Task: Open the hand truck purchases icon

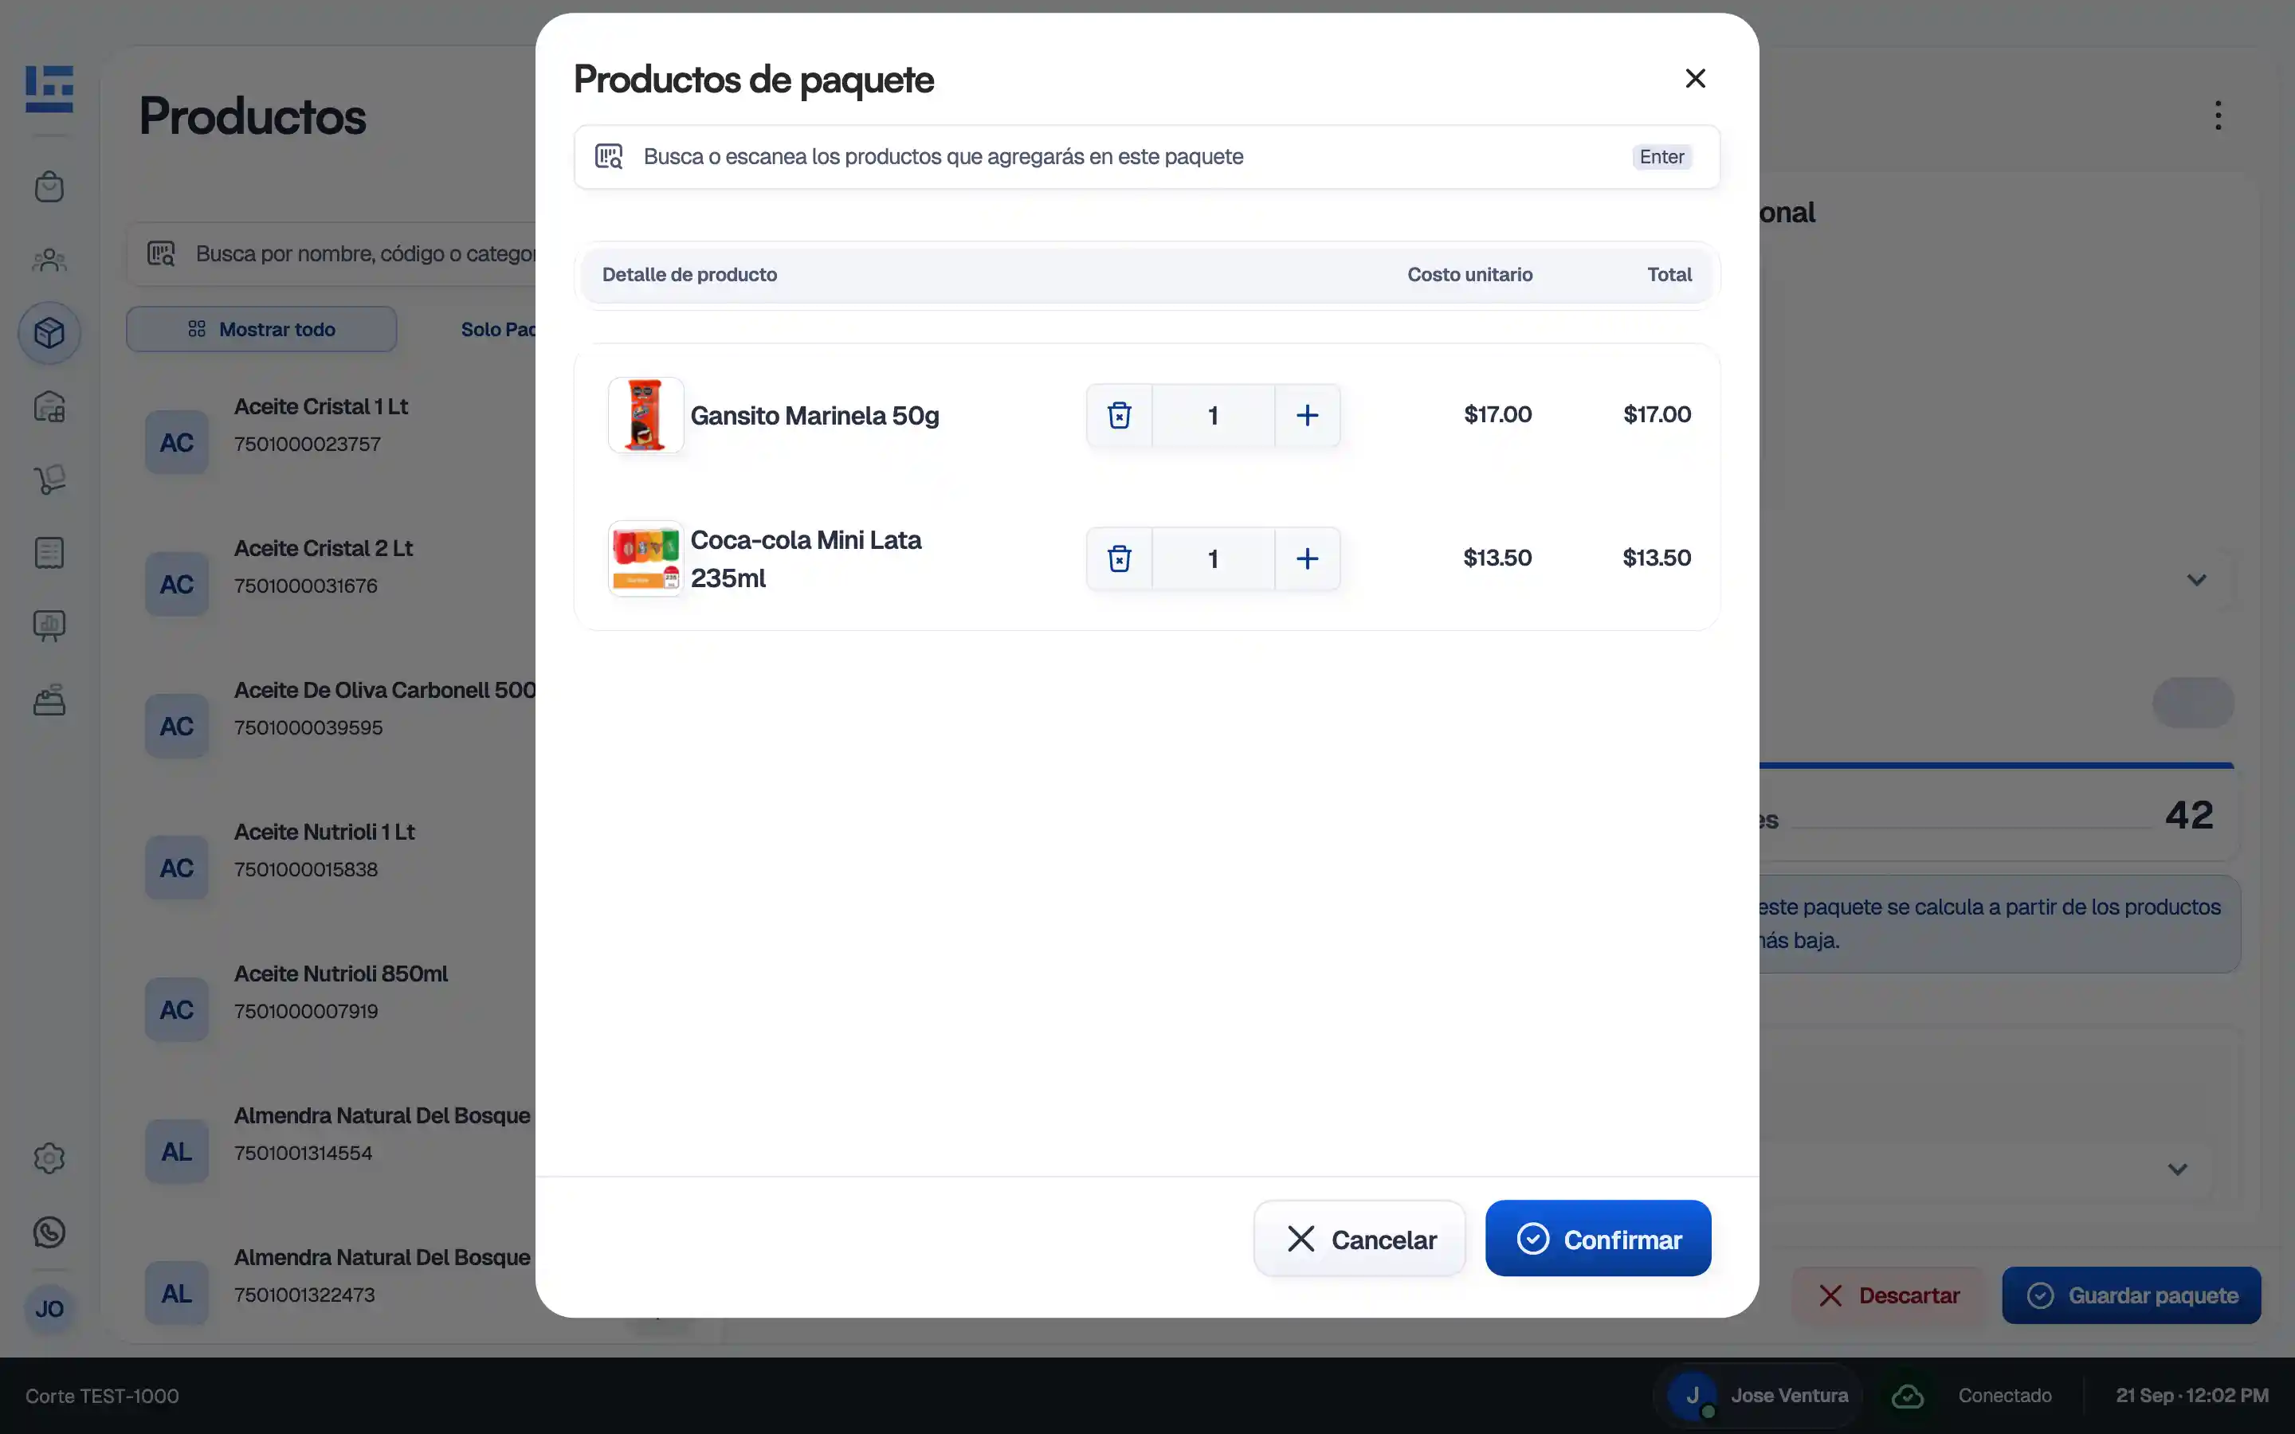Action: pyautogui.click(x=49, y=479)
